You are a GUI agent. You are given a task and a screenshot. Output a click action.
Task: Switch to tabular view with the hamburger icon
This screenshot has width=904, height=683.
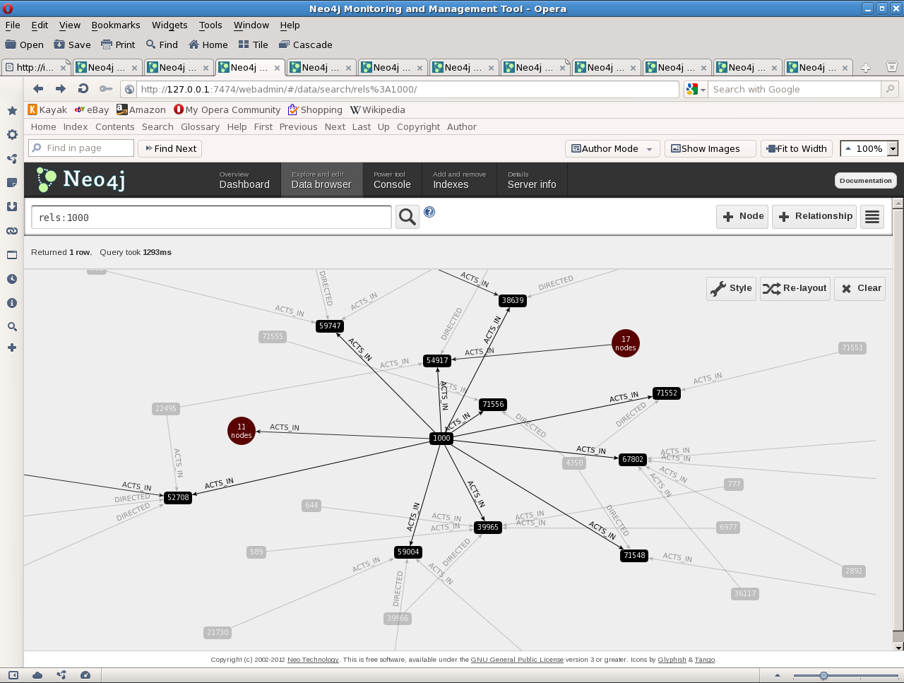(x=872, y=217)
